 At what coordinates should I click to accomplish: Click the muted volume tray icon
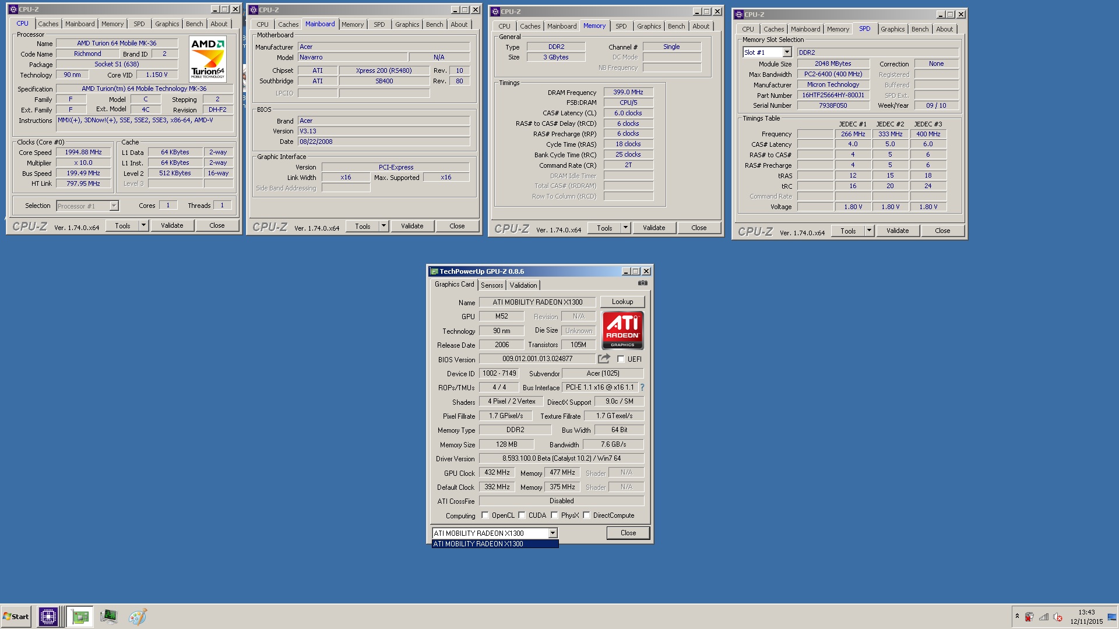click(x=1058, y=617)
